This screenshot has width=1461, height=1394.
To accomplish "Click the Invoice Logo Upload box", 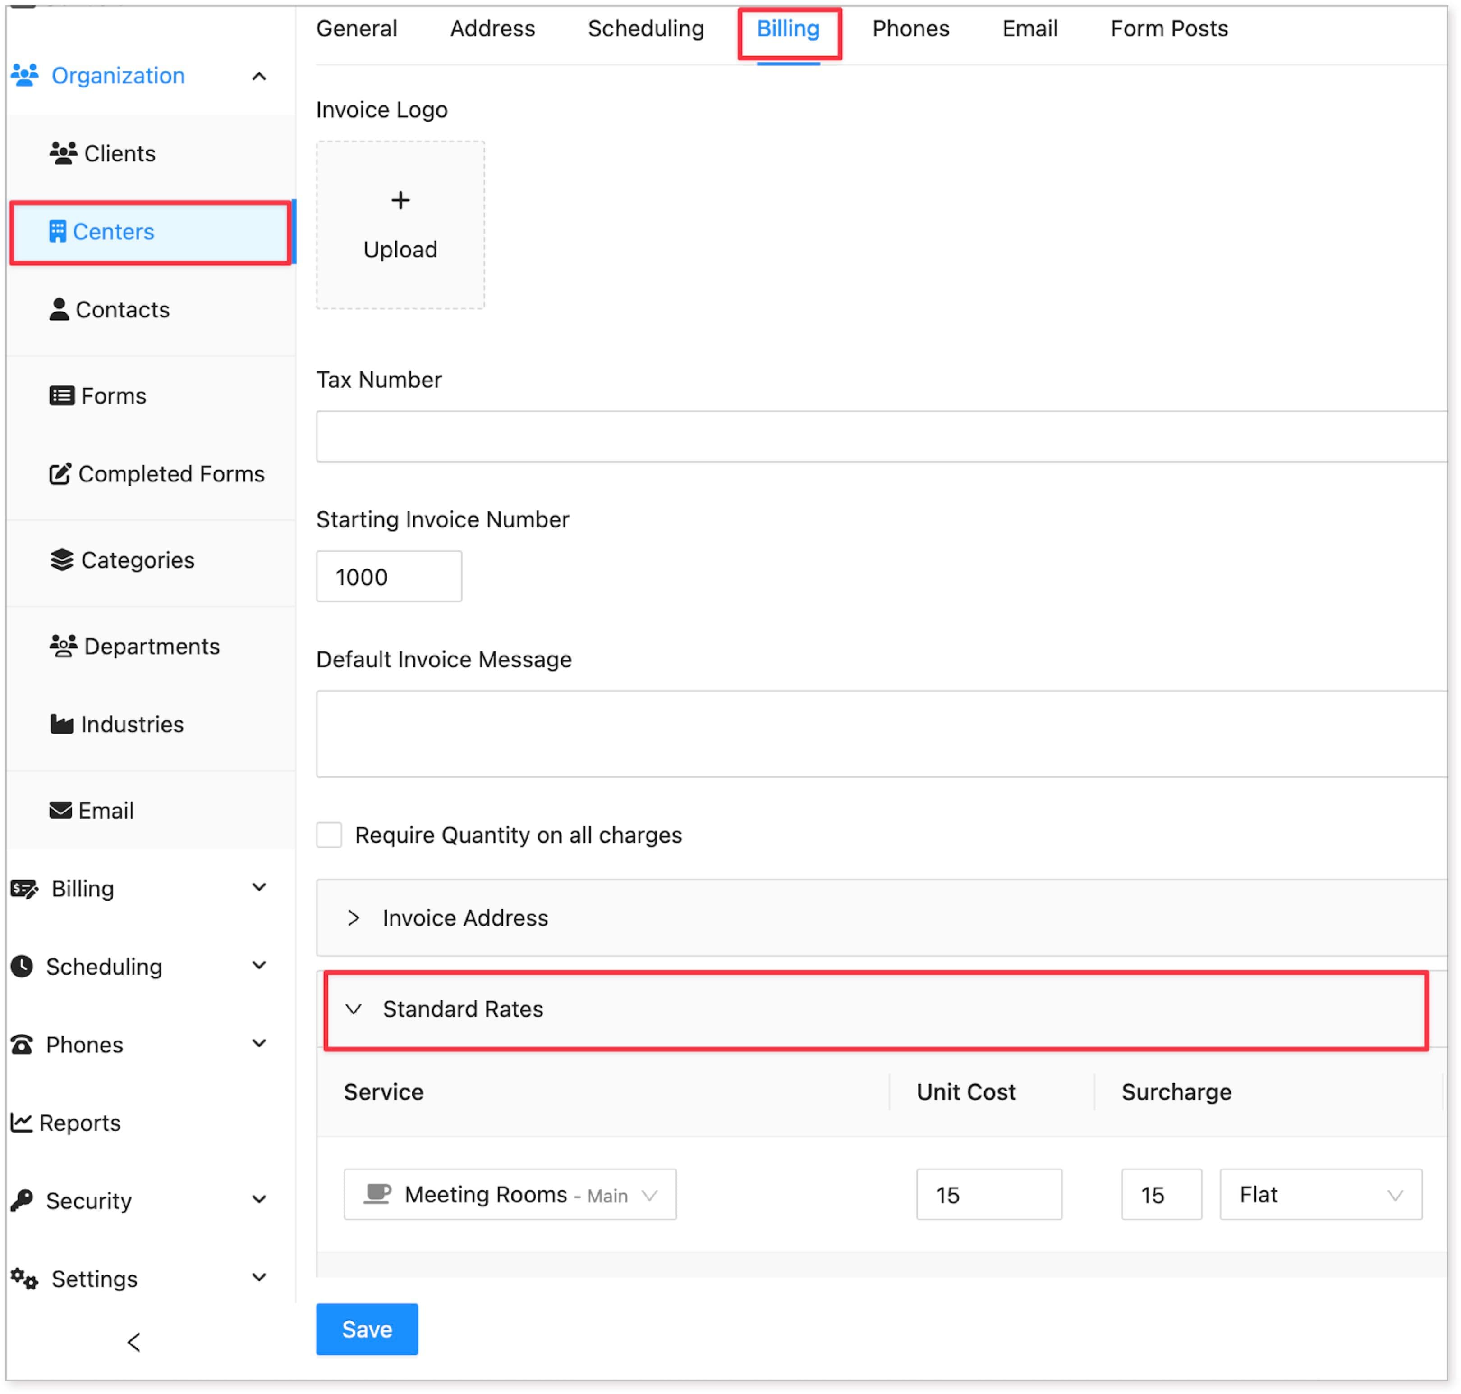I will coord(400,225).
